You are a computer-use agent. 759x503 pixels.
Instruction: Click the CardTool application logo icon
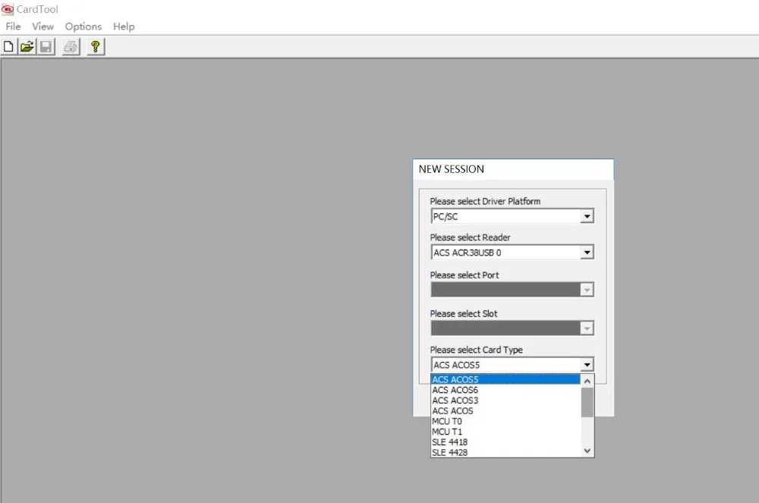(8, 9)
